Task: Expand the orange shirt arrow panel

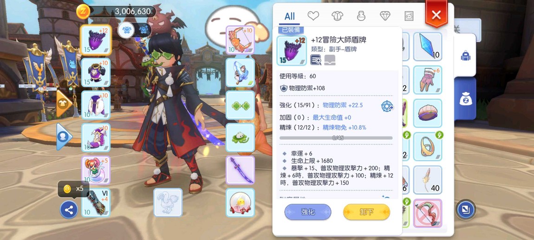Action: click(64, 103)
